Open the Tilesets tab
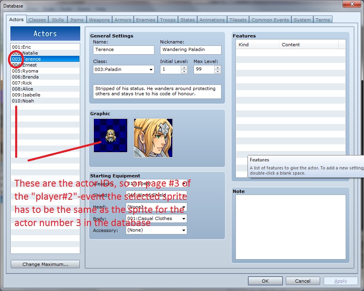This screenshot has width=364, height=291. coord(238,20)
